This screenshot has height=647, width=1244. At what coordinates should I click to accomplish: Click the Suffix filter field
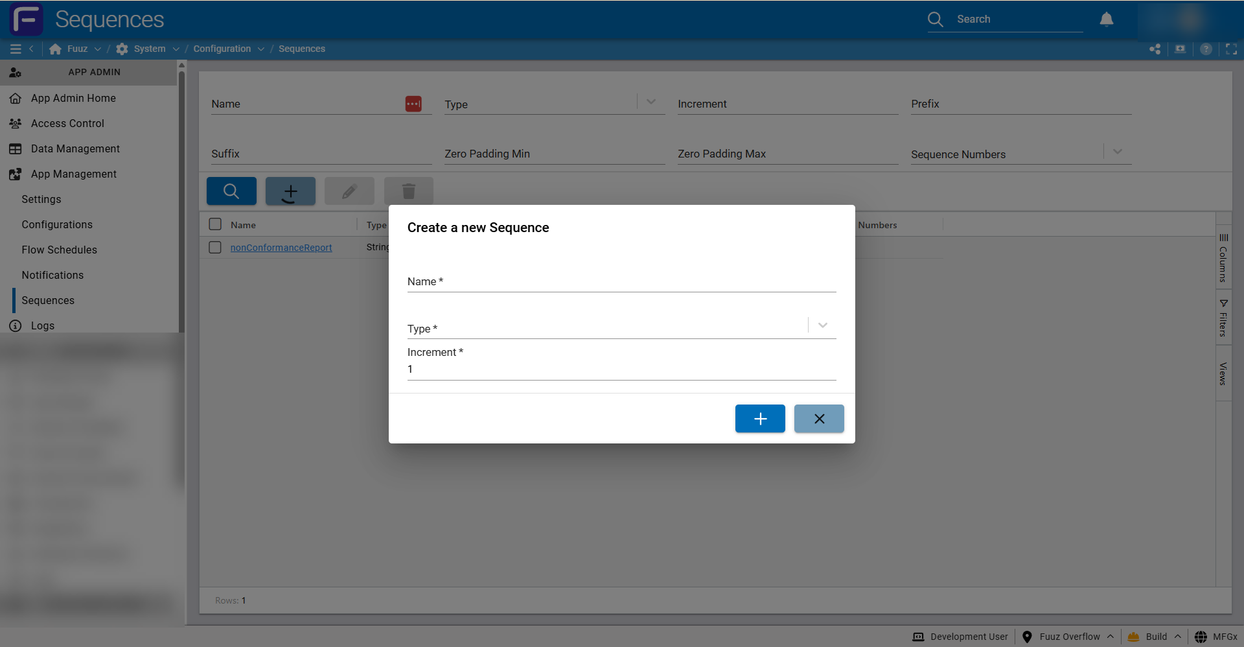click(x=321, y=154)
